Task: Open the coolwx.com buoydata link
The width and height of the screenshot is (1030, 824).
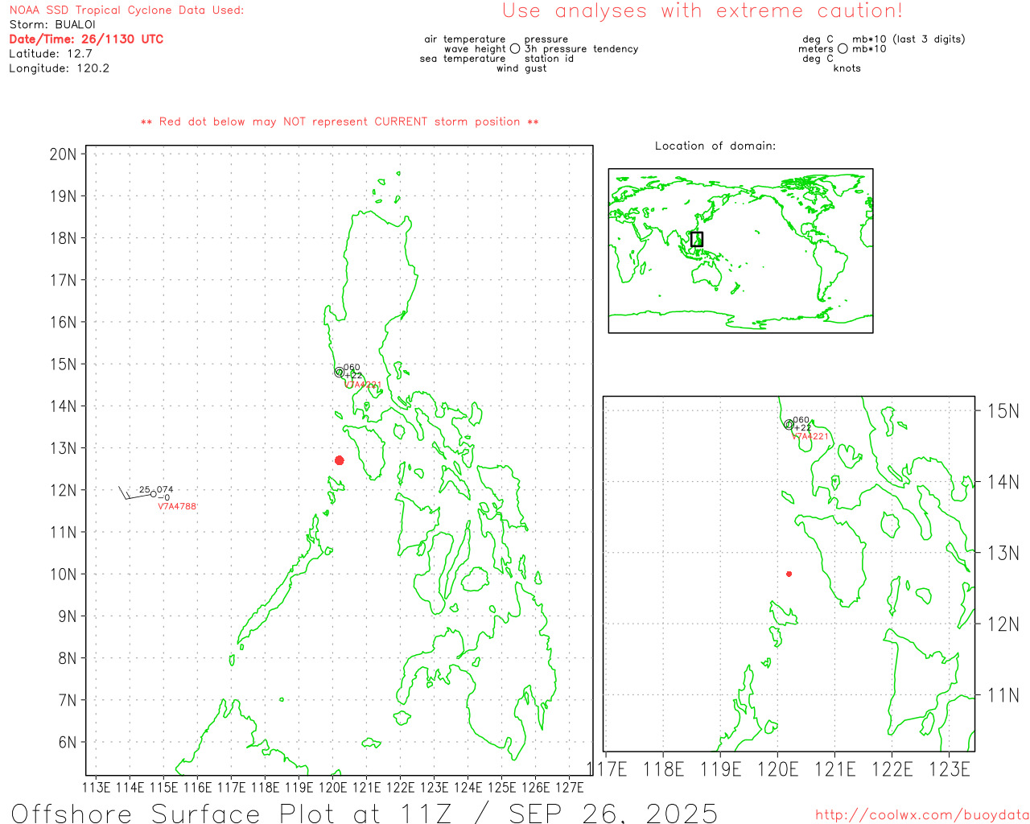Action: click(922, 814)
